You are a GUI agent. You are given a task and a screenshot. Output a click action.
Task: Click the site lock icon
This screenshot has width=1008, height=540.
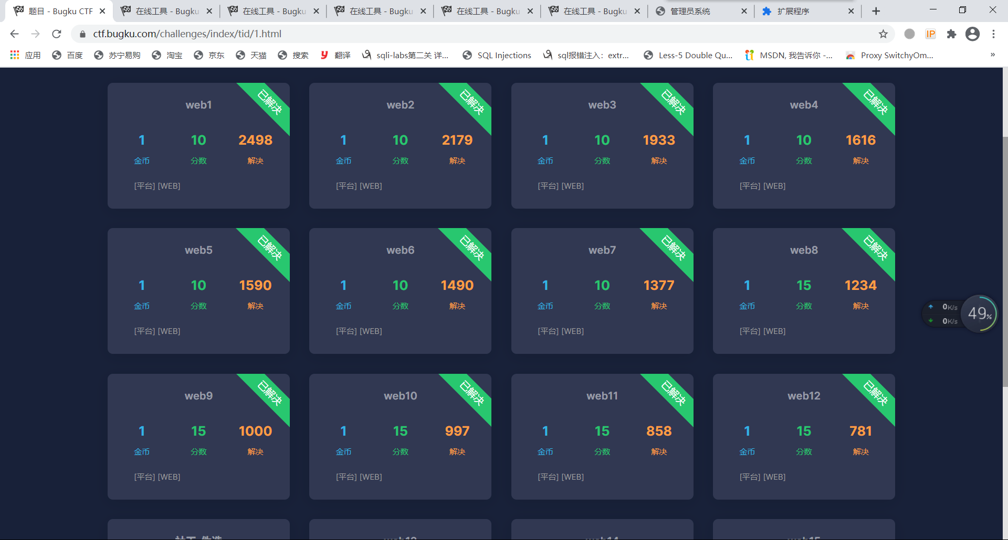coord(82,34)
